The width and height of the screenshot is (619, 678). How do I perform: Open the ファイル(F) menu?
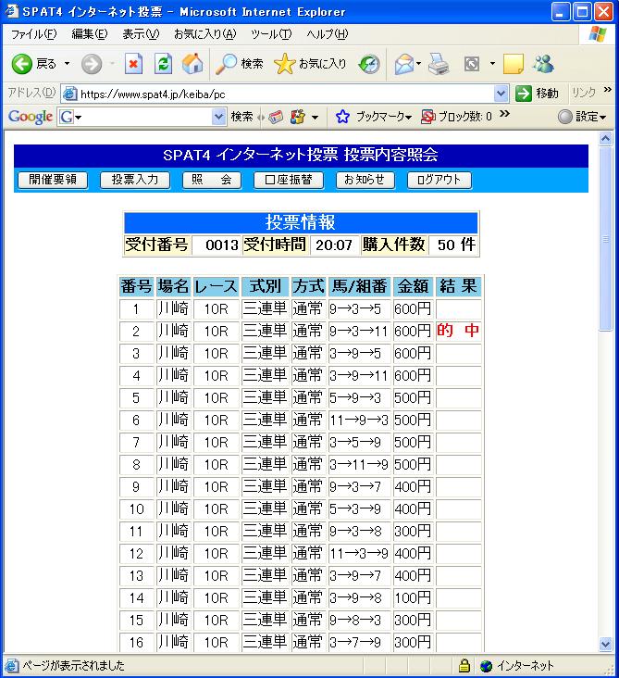pyautogui.click(x=33, y=34)
